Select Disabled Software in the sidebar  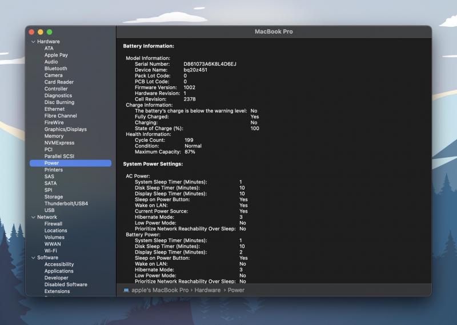tap(66, 285)
